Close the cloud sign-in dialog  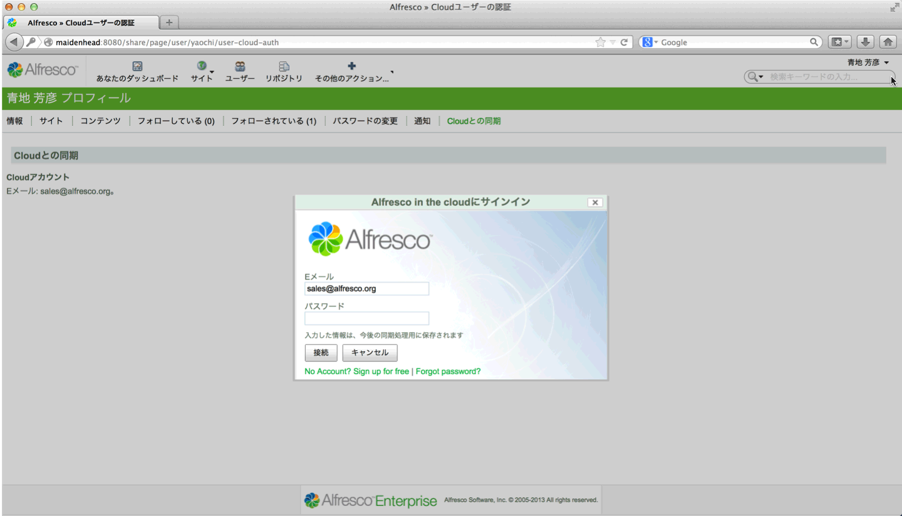(595, 202)
